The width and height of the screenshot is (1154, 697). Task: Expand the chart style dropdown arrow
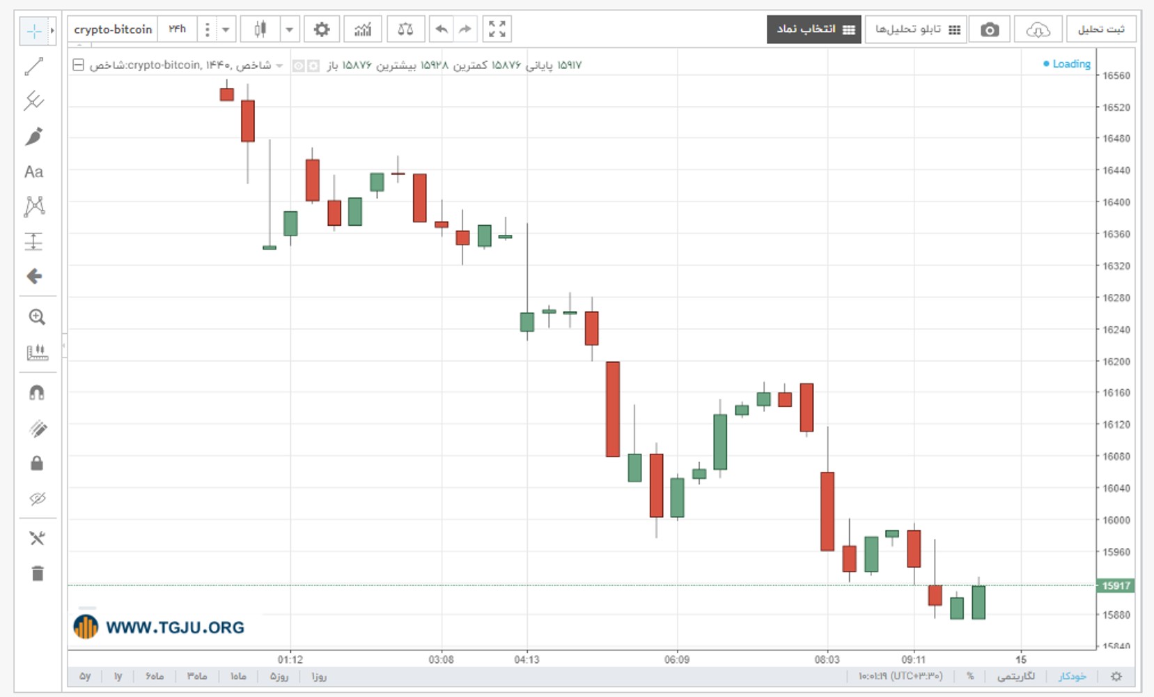289,29
